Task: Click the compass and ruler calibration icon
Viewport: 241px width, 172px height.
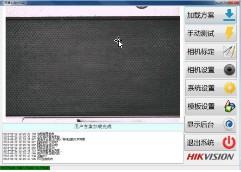Action: [229, 51]
